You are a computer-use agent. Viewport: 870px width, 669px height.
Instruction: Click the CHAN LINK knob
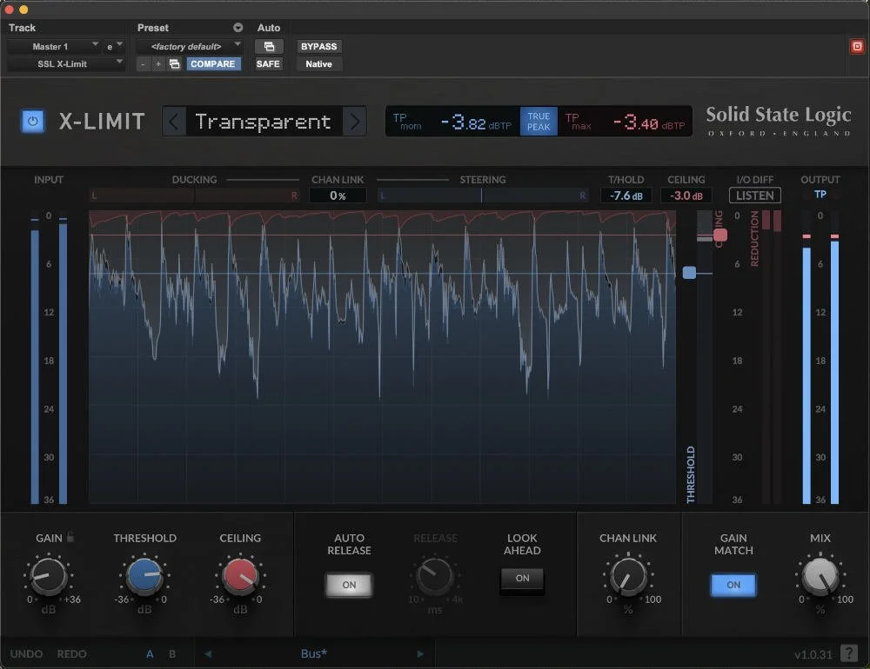coord(627,577)
